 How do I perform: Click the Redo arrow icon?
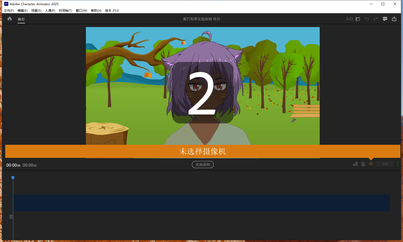[x=376, y=19]
